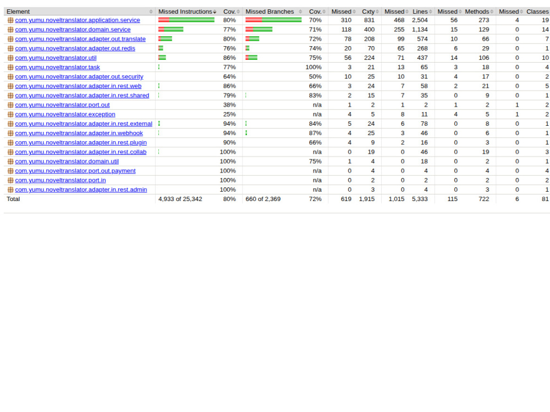
Task: Open com.yumu.noveltranslator.util package link
Action: coord(56,58)
